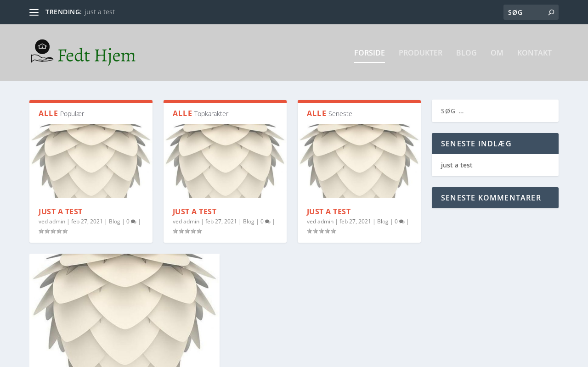Open Just a Test title in Populær card
The image size is (588, 367).
60,211
